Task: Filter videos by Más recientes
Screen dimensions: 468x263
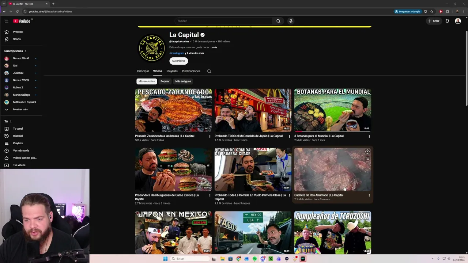Action: (147, 81)
